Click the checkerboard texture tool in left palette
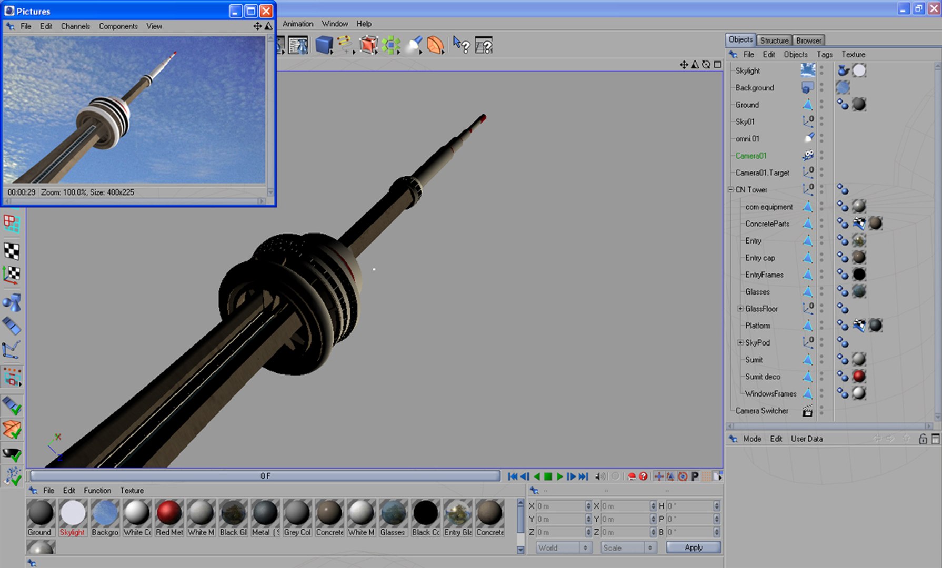Image resolution: width=942 pixels, height=568 pixels. (12, 251)
